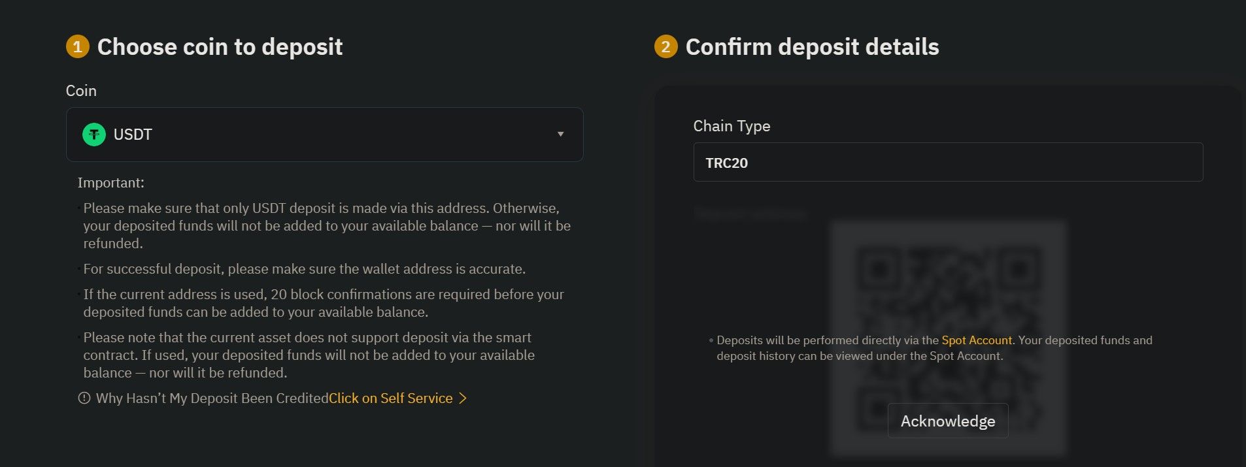Click the Important notice text
The image size is (1246, 467).
click(111, 183)
